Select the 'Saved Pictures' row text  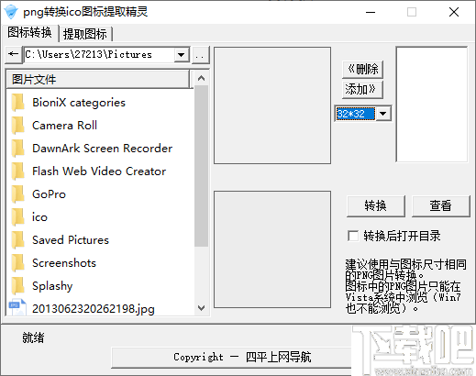click(71, 240)
